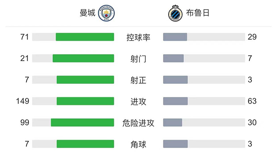Select the 曼城 team name

point(88,13)
